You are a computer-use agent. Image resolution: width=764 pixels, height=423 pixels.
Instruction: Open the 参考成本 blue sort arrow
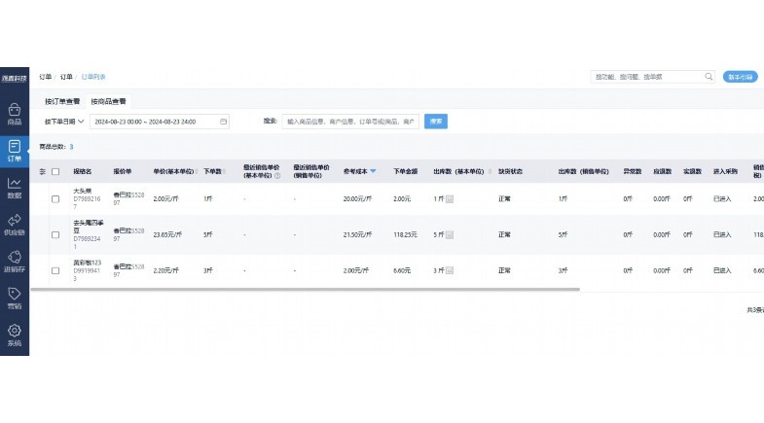tap(373, 171)
